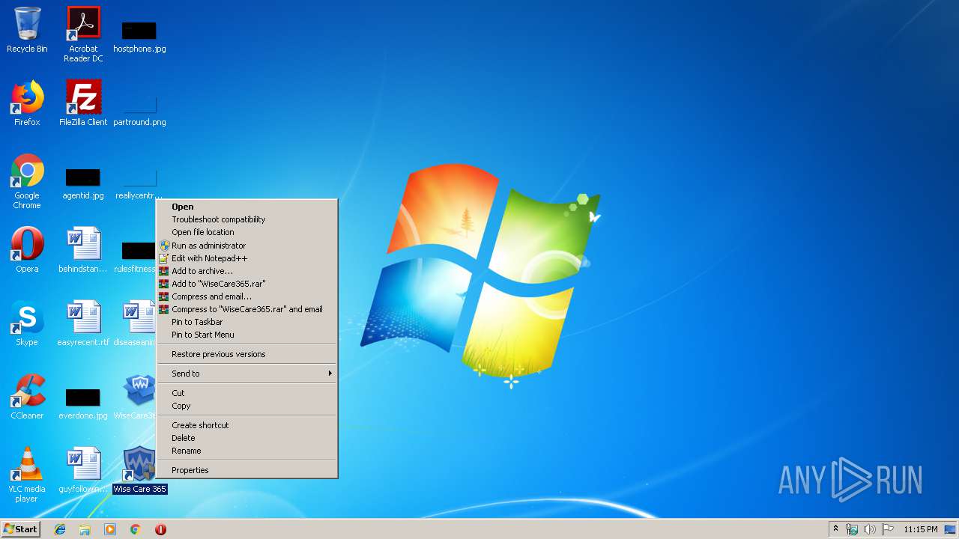Choose Delete in context menu
Image resolution: width=959 pixels, height=539 pixels.
pyautogui.click(x=246, y=438)
